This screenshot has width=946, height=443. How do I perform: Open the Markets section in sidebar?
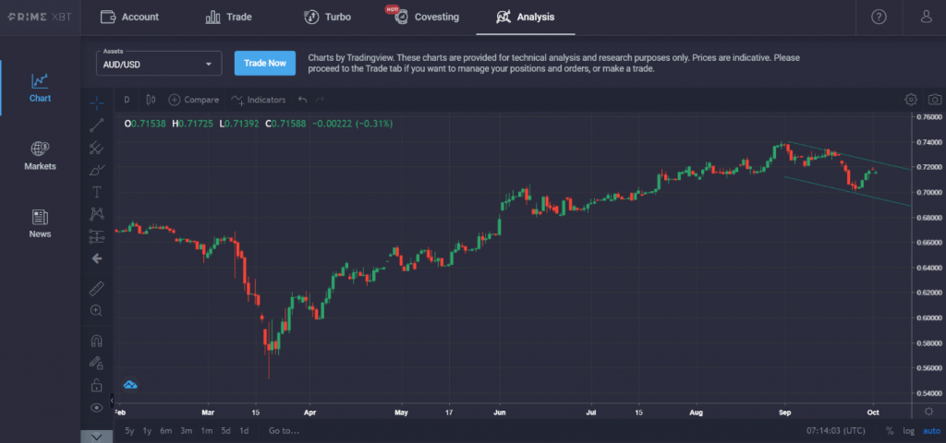pos(40,155)
